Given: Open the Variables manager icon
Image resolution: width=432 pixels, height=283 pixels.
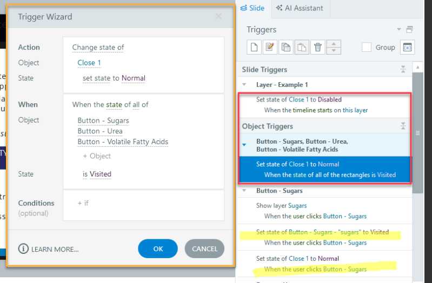Looking at the screenshot, I should [x=407, y=48].
